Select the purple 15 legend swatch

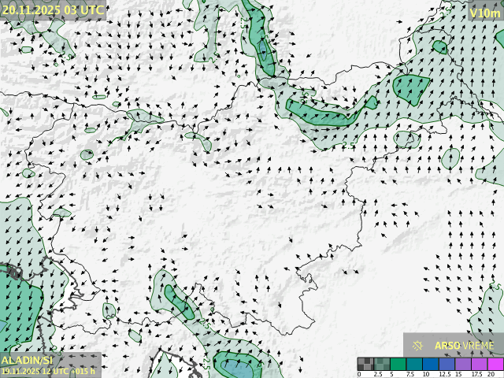click(x=463, y=364)
